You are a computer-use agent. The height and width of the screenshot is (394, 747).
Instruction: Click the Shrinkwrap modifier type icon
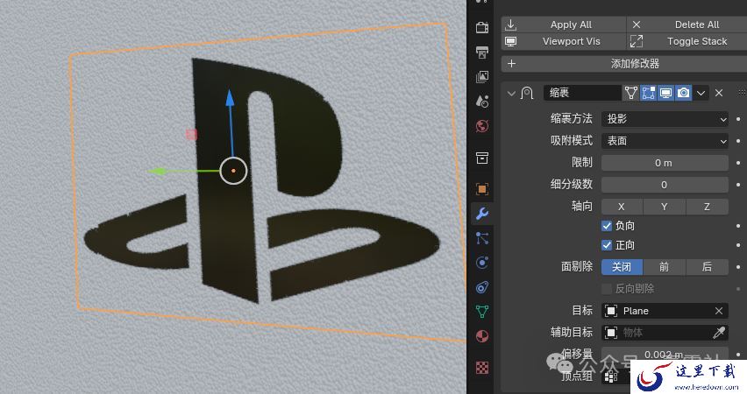pyautogui.click(x=527, y=93)
